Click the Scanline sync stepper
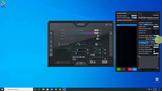Screen dimensions: 162x91 (157, 33)
